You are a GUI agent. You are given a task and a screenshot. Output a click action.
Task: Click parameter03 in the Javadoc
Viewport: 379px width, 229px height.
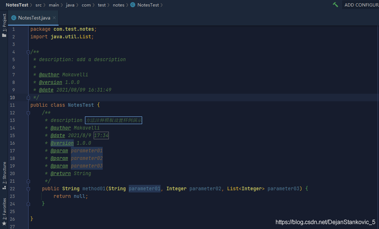pos(87,166)
